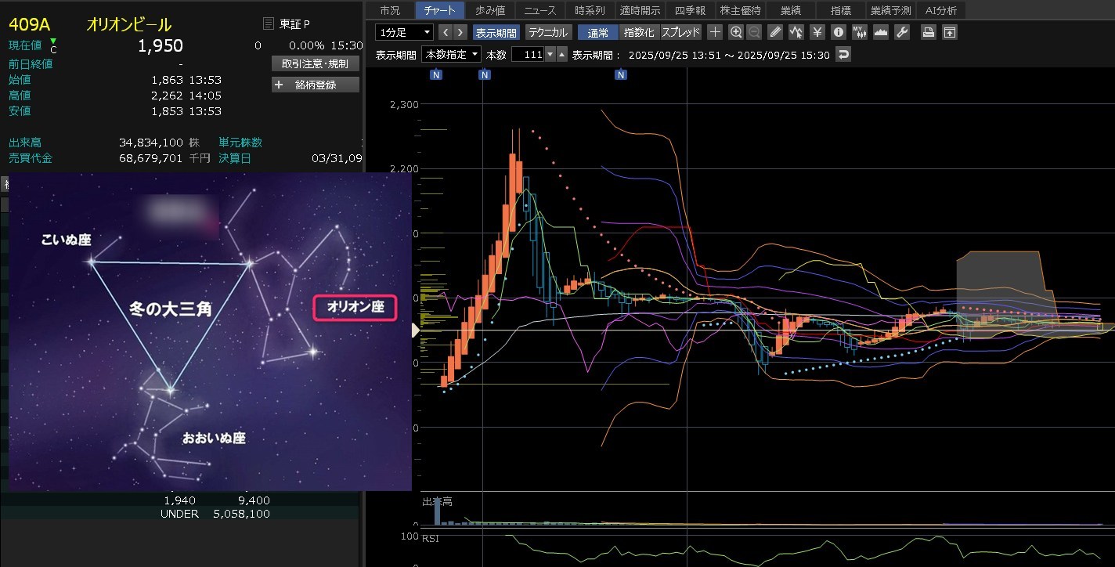The width and height of the screenshot is (1115, 567).
Task: Click the crosshair cursor icon
Action: click(x=715, y=32)
